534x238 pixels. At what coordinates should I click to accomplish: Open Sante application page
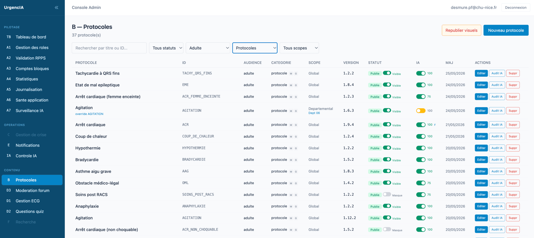32,100
